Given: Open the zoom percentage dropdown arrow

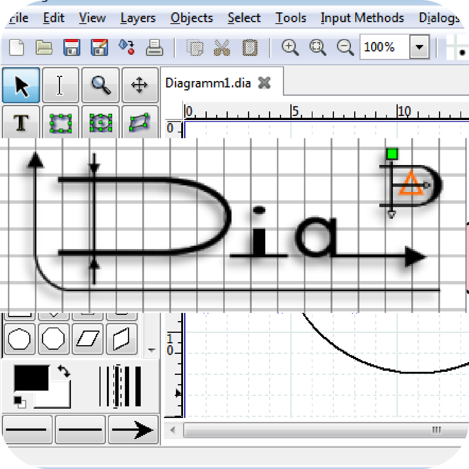Looking at the screenshot, I should (x=419, y=47).
